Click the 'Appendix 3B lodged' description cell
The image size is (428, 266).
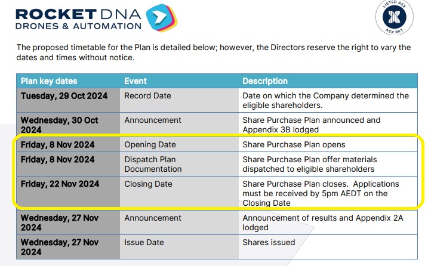(328, 125)
